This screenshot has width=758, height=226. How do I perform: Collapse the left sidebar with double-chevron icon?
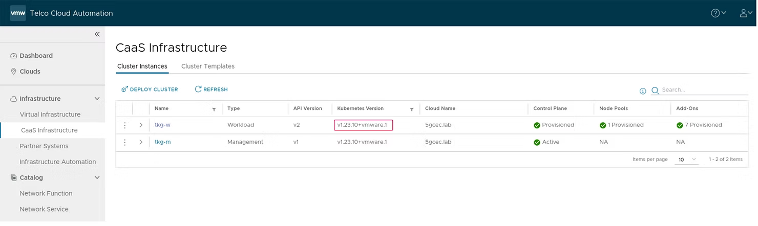pyautogui.click(x=97, y=34)
